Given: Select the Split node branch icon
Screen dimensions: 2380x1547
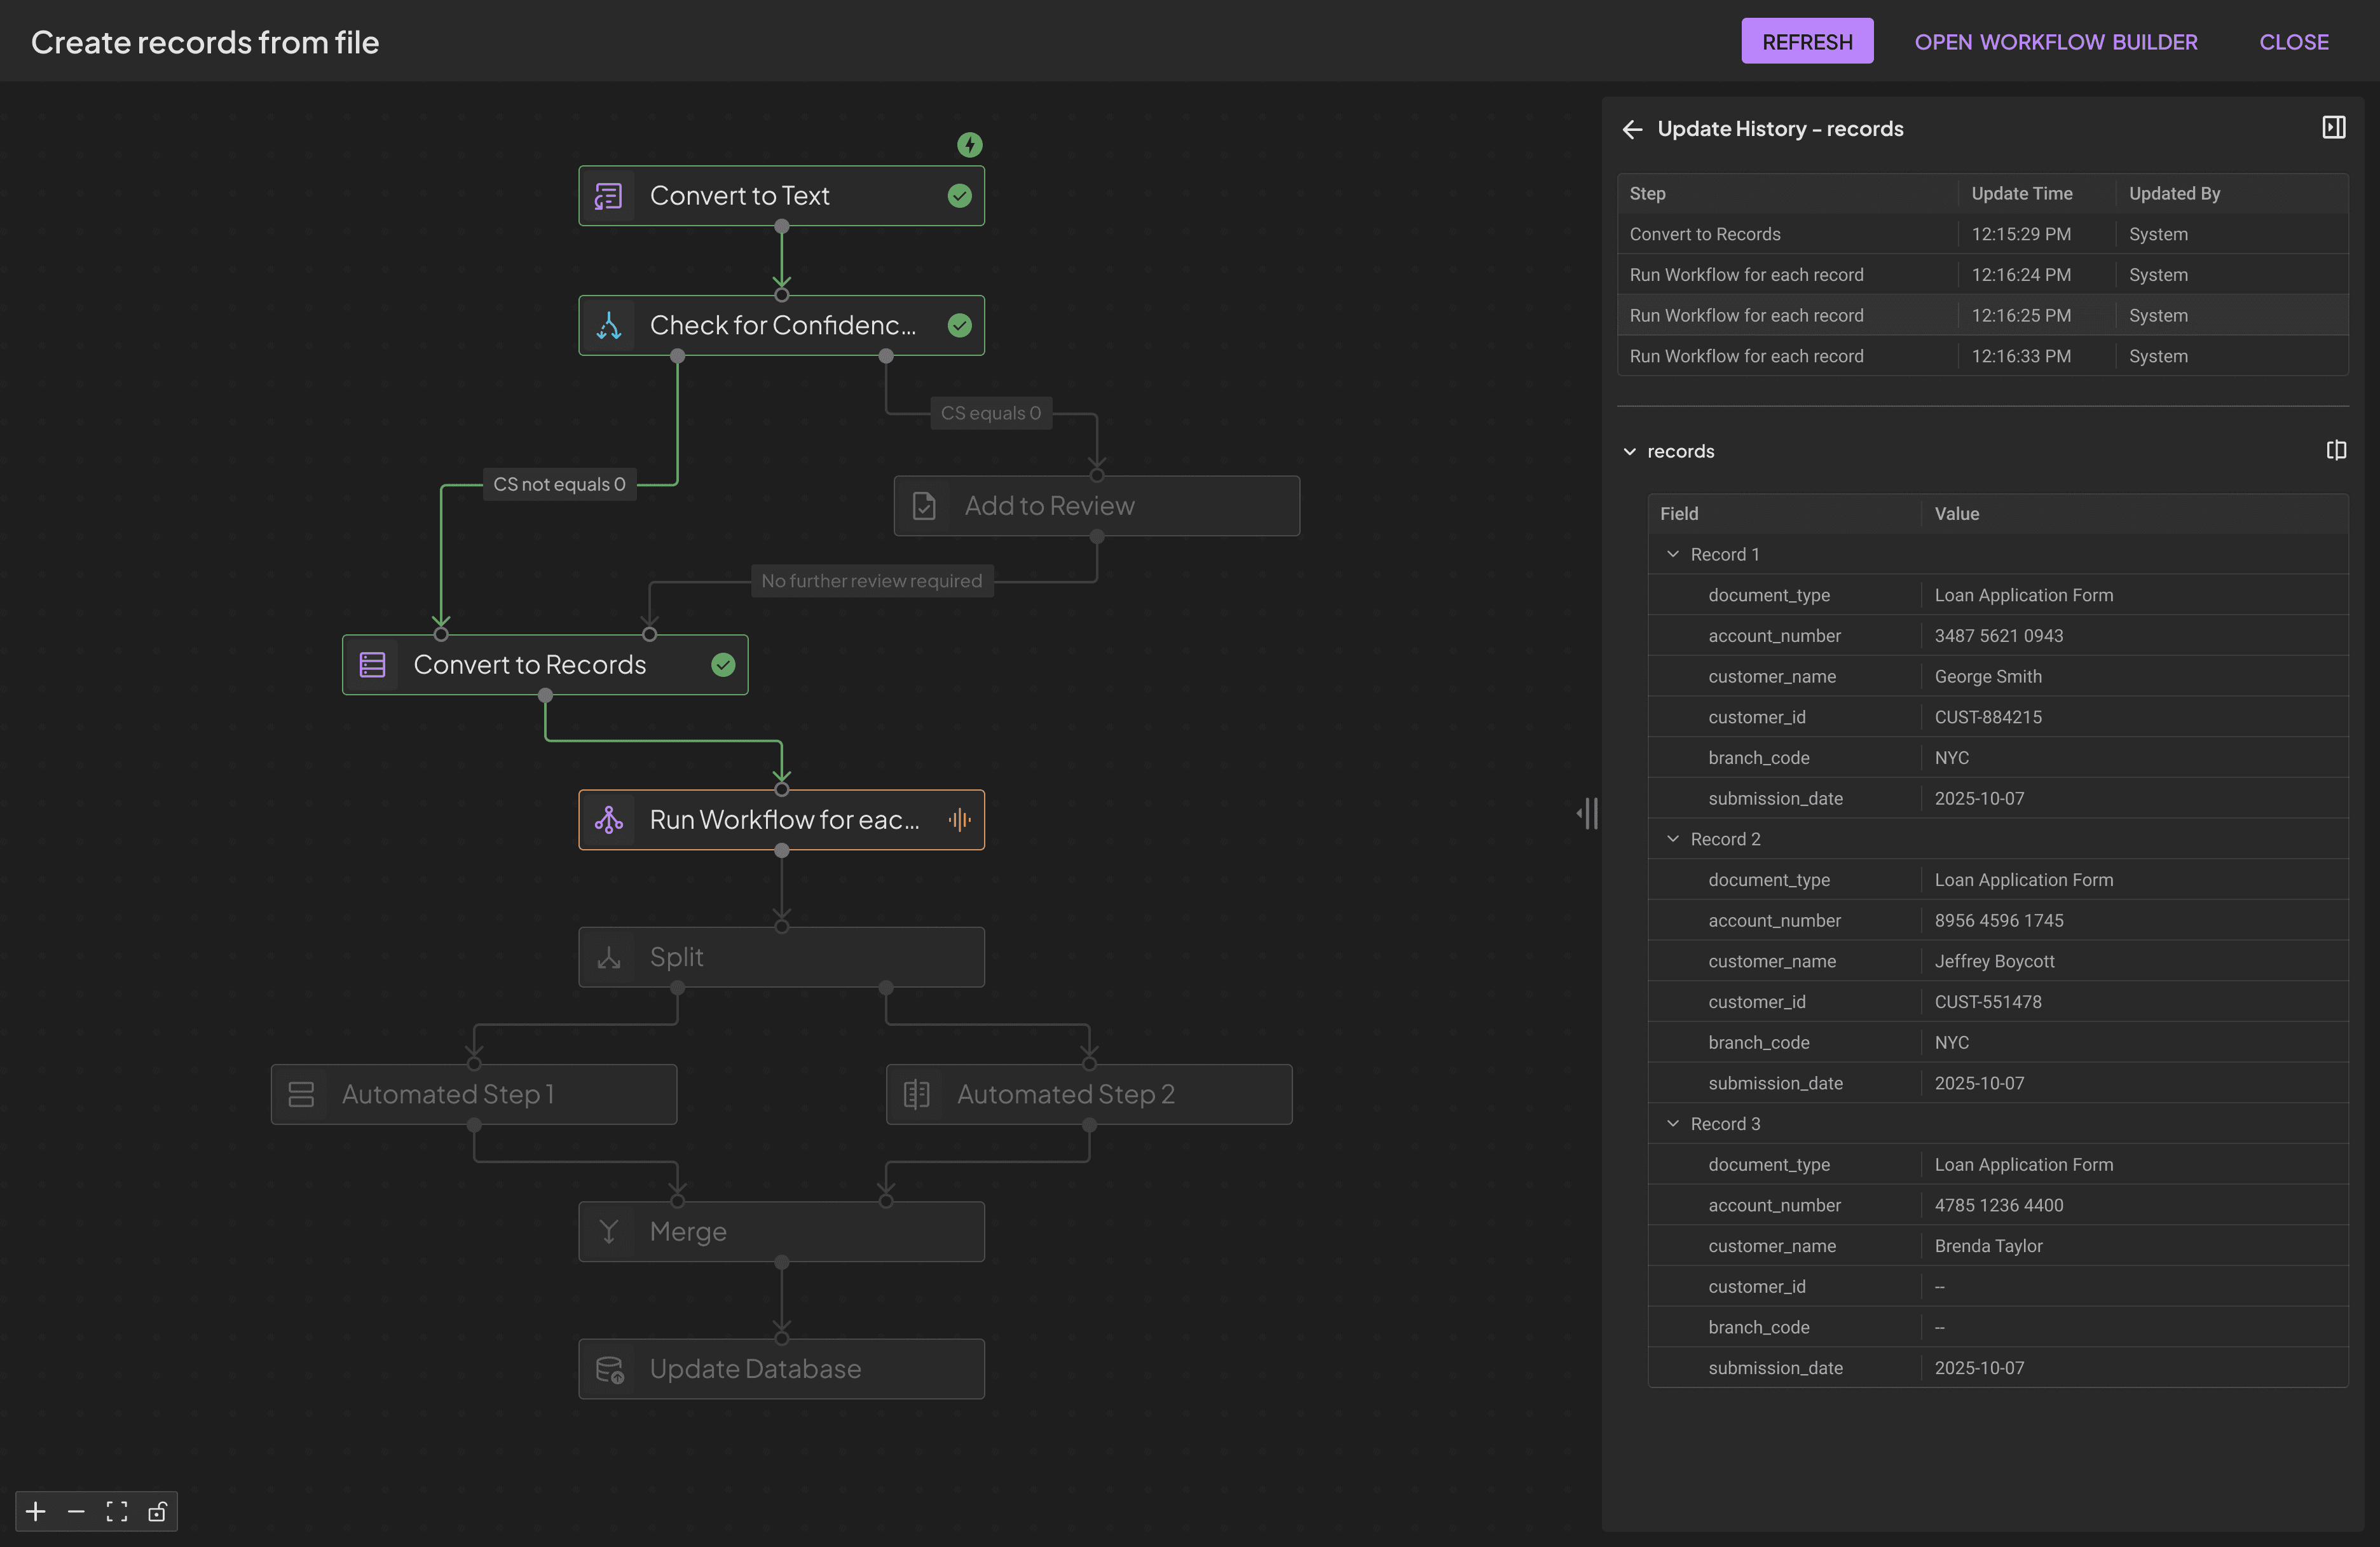Looking at the screenshot, I should [x=609, y=957].
